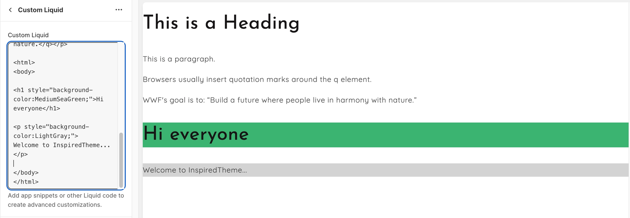Click the 'This is a paragraph.' preview text
The width and height of the screenshot is (630, 218).
tap(179, 59)
